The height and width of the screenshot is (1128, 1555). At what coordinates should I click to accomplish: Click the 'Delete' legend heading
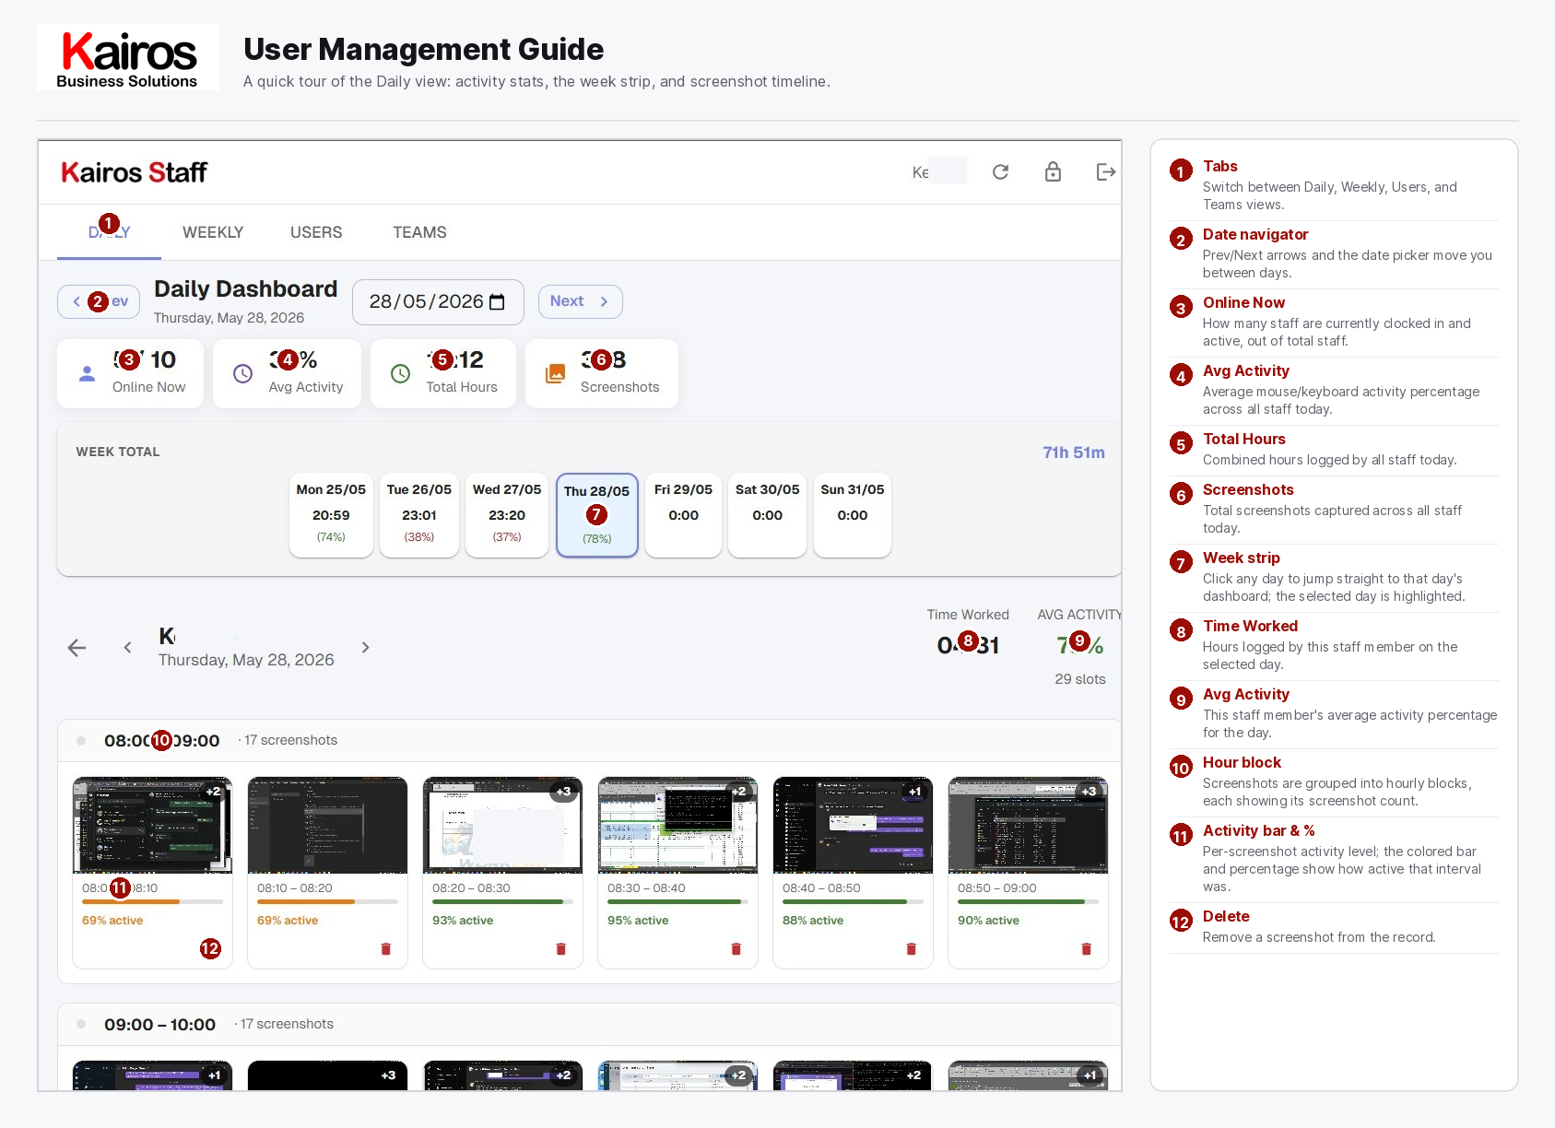1226,917
